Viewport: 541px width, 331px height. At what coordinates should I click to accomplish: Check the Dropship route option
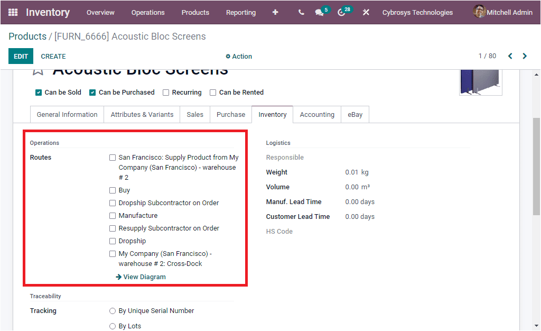[113, 241]
